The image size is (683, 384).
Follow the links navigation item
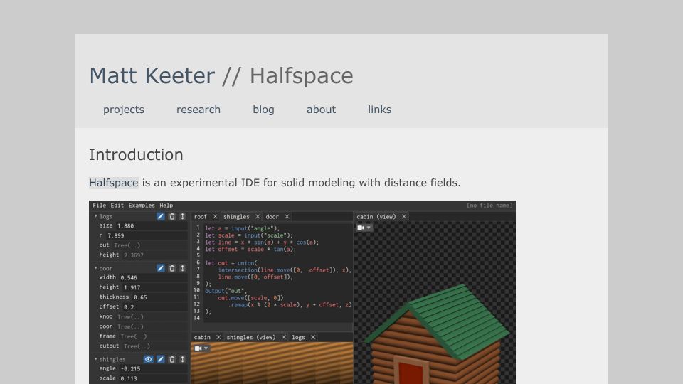[x=379, y=110]
